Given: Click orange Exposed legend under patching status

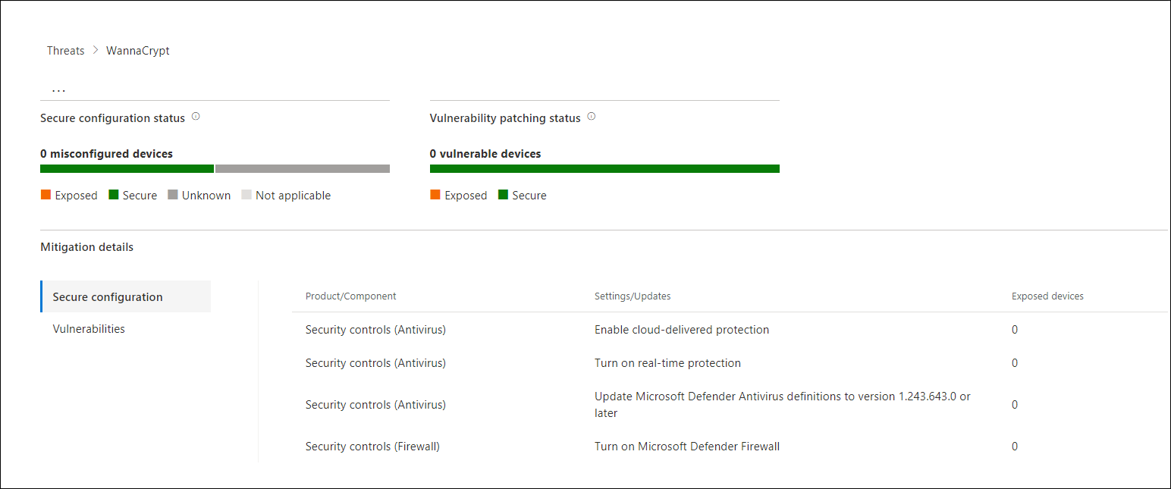Looking at the screenshot, I should 435,195.
